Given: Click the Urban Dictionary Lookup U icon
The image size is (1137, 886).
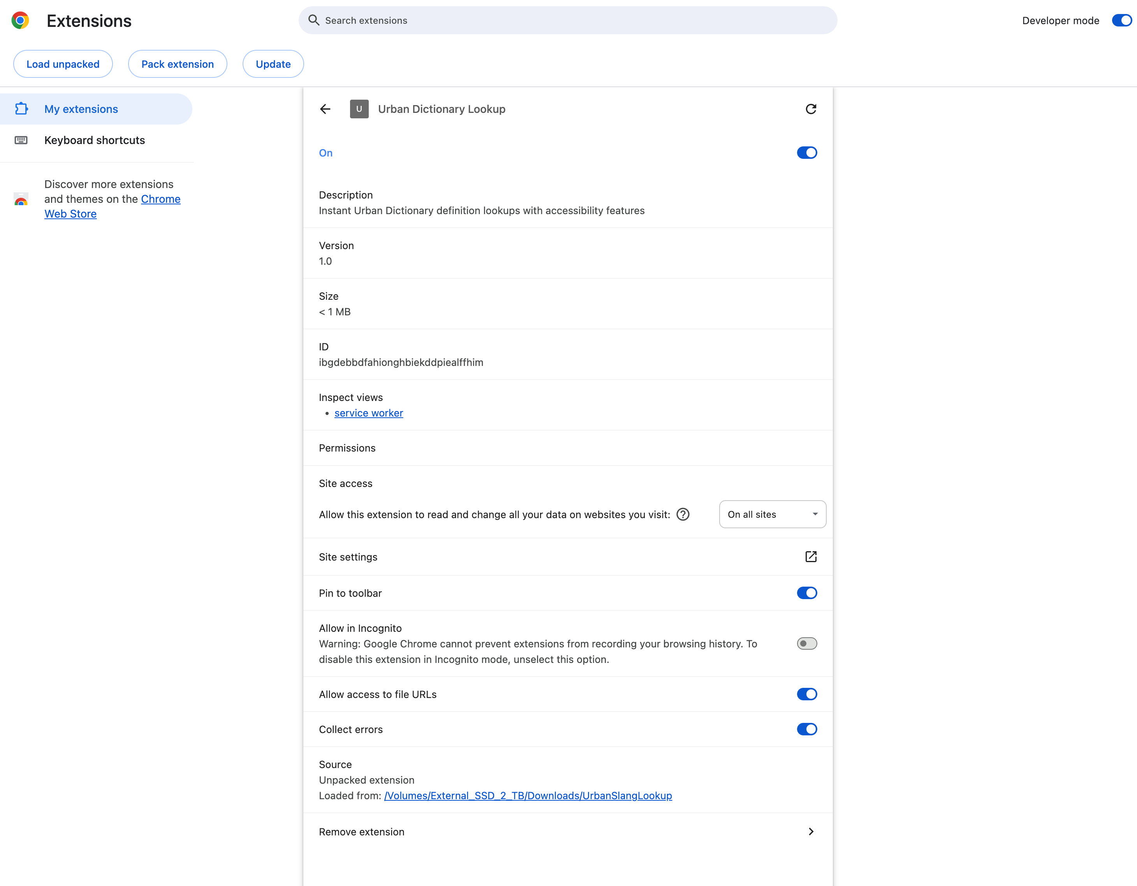Looking at the screenshot, I should [359, 109].
